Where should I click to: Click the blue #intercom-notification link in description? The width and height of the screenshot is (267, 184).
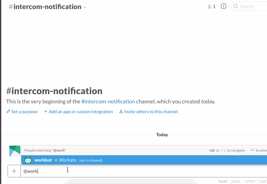pos(108,101)
